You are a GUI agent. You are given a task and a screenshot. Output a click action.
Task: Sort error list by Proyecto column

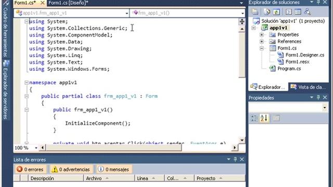pyautogui.click(x=220, y=178)
